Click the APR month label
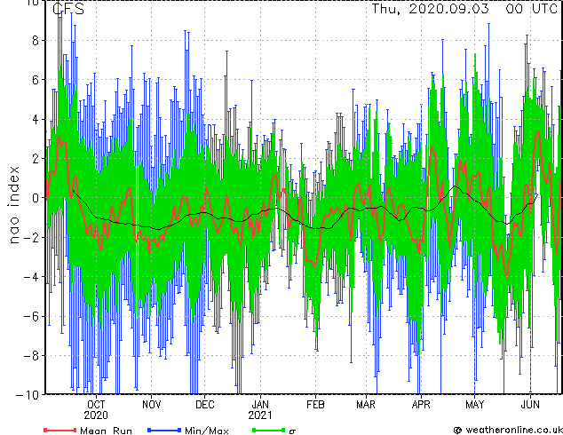This screenshot has height=435, width=563. point(421,405)
